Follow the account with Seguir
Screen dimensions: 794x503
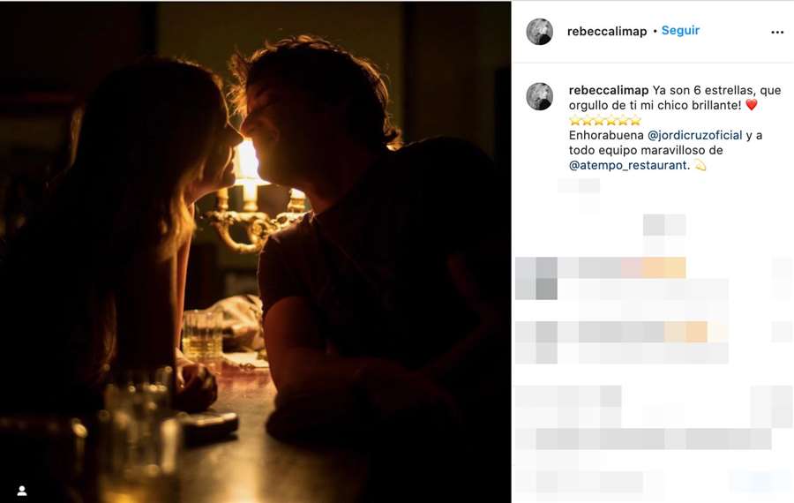click(x=680, y=30)
